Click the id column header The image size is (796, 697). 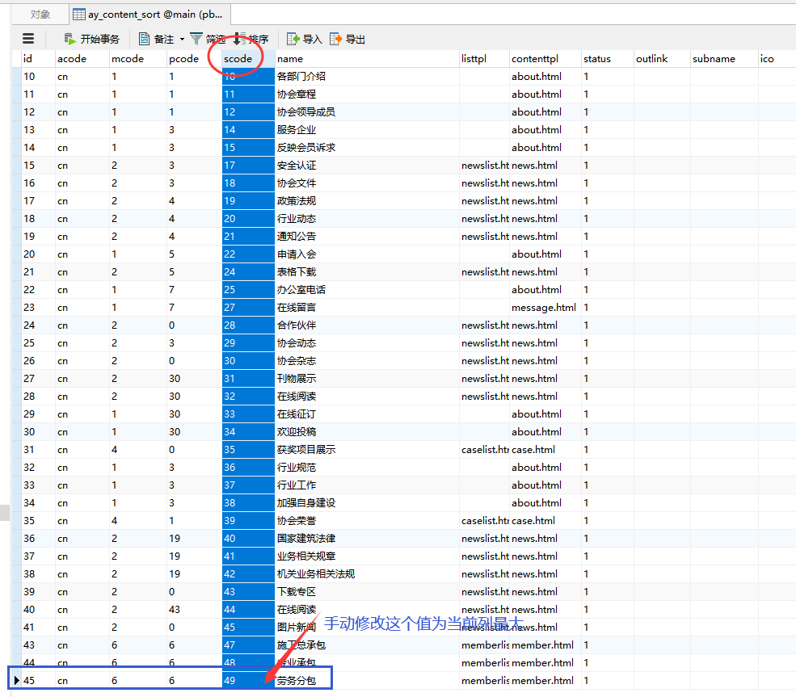pos(28,59)
